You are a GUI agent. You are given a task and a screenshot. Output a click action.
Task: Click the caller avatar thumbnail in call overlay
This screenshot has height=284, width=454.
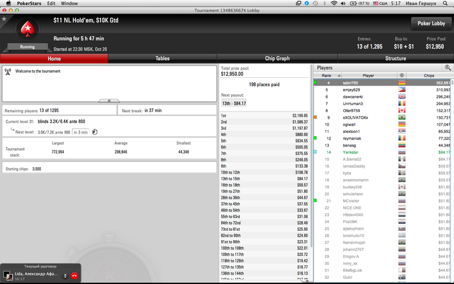pos(8,276)
